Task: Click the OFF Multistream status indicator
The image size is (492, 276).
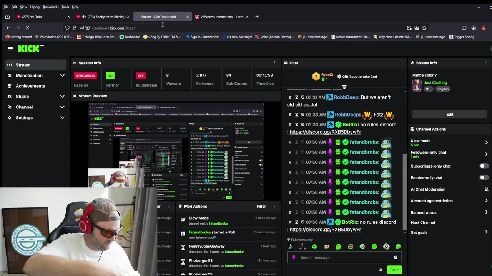Action: (141, 76)
